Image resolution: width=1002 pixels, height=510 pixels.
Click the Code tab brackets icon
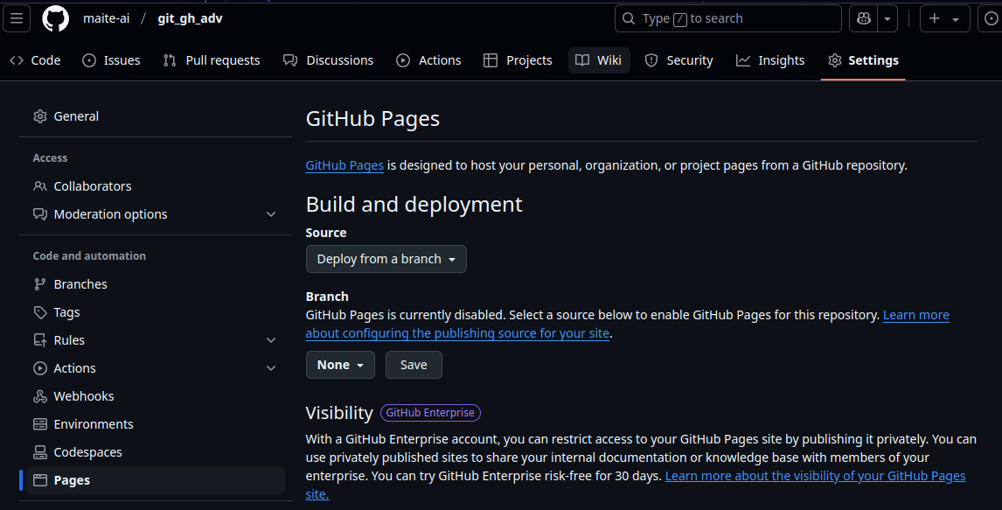point(17,60)
